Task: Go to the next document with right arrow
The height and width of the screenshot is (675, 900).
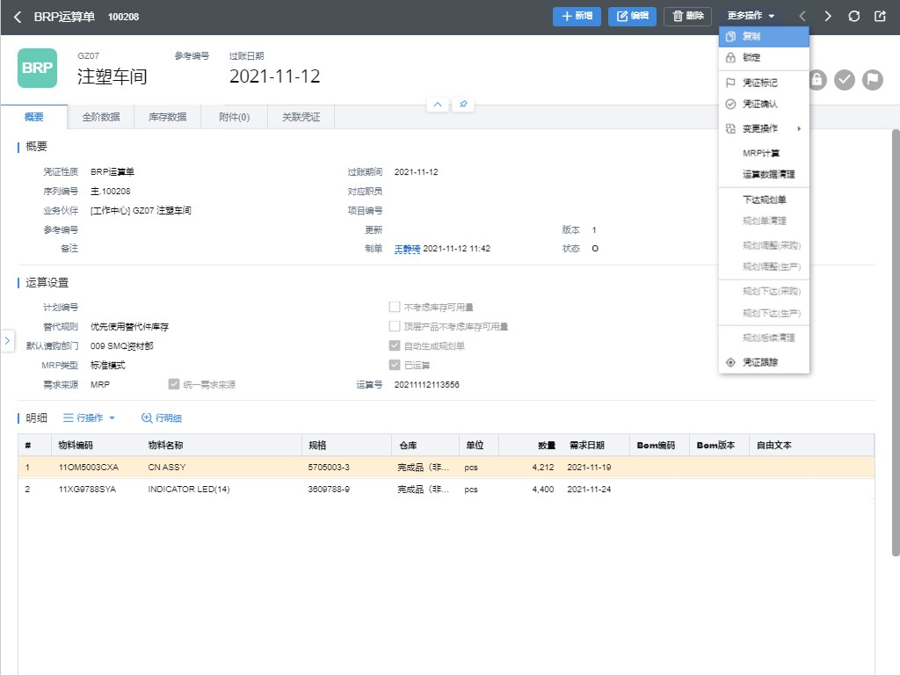Action: (x=828, y=16)
